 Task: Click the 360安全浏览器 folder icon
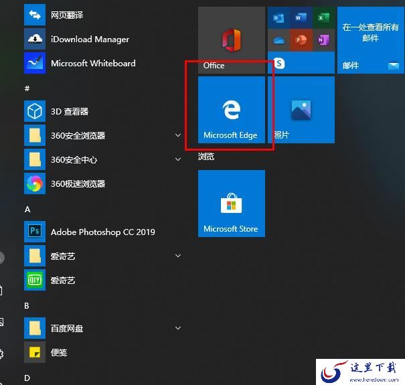pos(35,135)
